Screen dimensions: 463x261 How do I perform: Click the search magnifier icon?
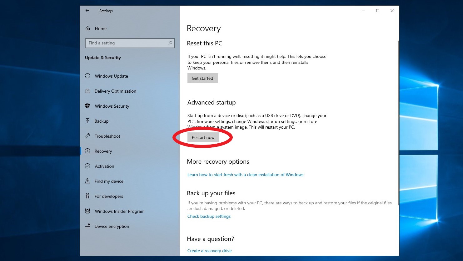pos(170,43)
